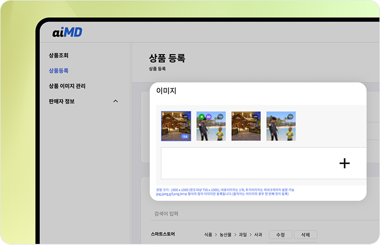The width and height of the screenshot is (380, 245).
Task: Open options on the 대표 resort thumbnail
Action: 185,116
